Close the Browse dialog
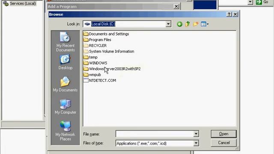Screen dimensions: 274x154 pyautogui.click(x=235, y=14)
